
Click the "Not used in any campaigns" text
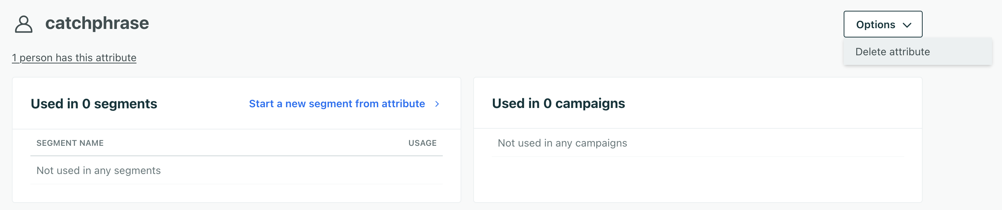tap(562, 143)
